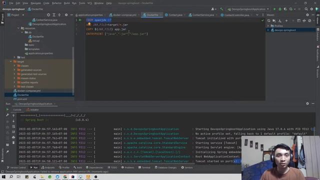Open Task View on the taskbar
This screenshot has width=320, height=180.
pyautogui.click(x=18, y=176)
